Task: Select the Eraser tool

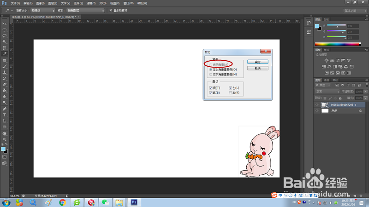Action: (x=5, y=84)
